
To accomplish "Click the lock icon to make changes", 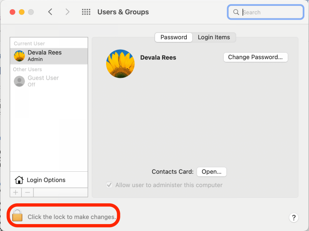I will tap(17, 215).
